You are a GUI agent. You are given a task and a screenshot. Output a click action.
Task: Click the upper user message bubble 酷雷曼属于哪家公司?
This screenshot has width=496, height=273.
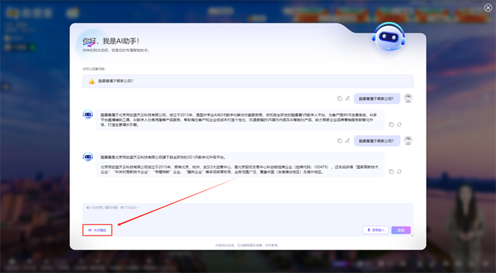(x=377, y=98)
